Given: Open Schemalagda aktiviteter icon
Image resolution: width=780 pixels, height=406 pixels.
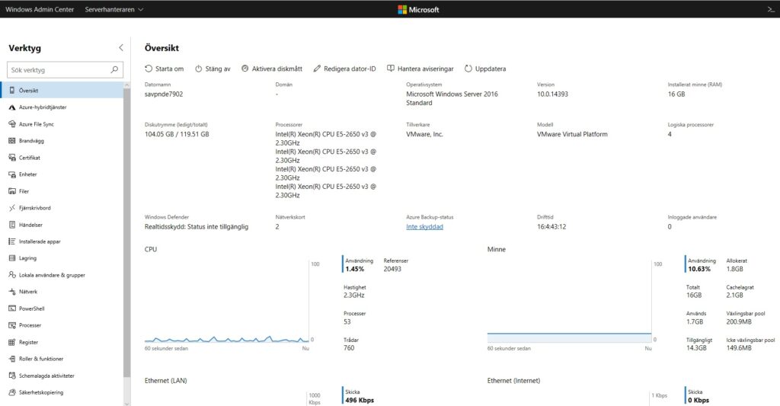Looking at the screenshot, I should tap(12, 376).
